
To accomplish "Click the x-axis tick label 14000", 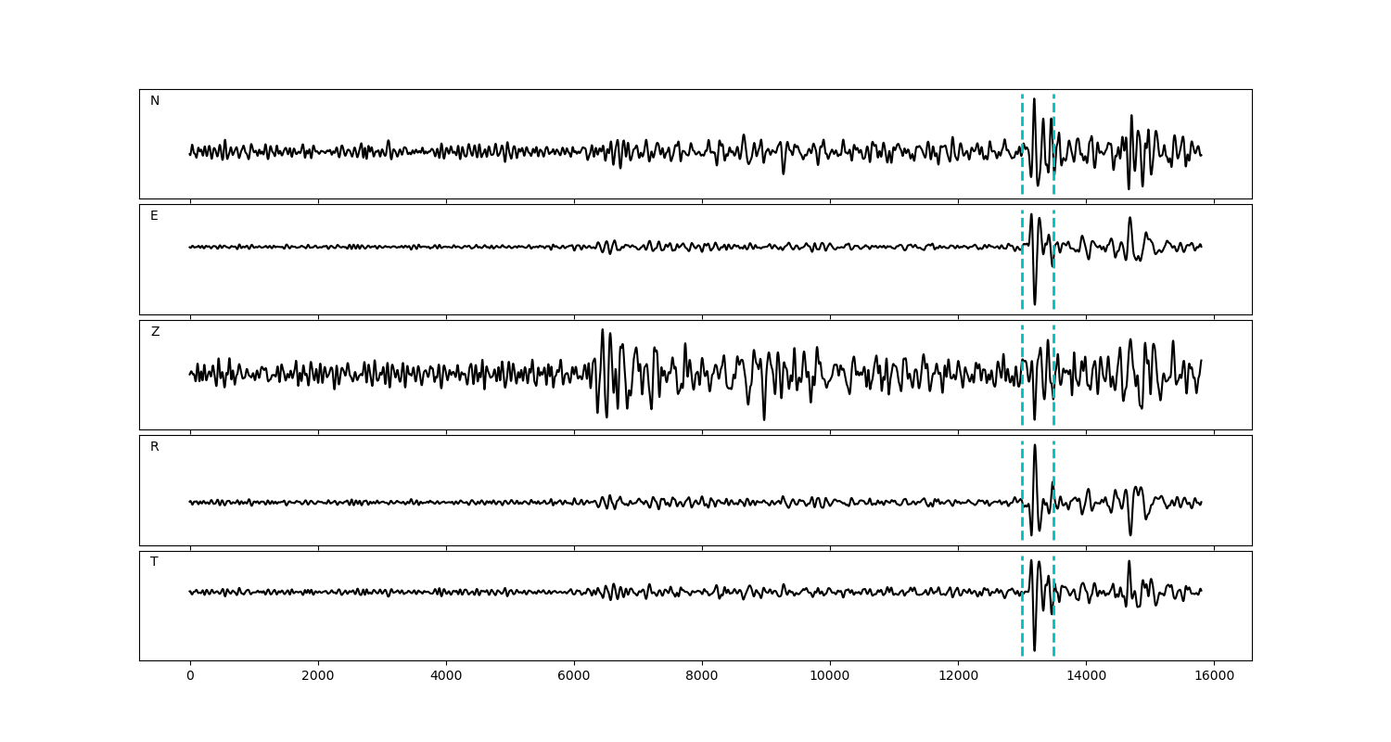I will coord(1086,677).
